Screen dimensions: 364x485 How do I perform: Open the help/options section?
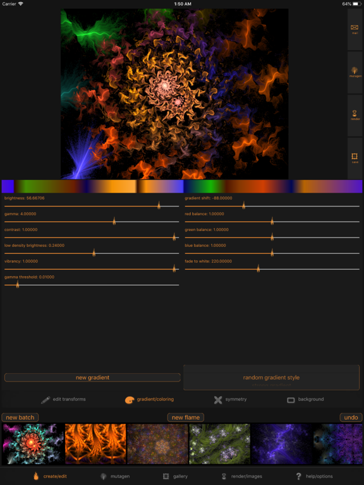pos(314,476)
